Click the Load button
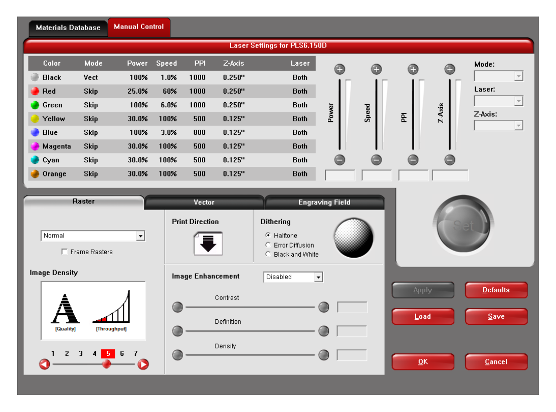The width and height of the screenshot is (556, 412). coord(423,316)
